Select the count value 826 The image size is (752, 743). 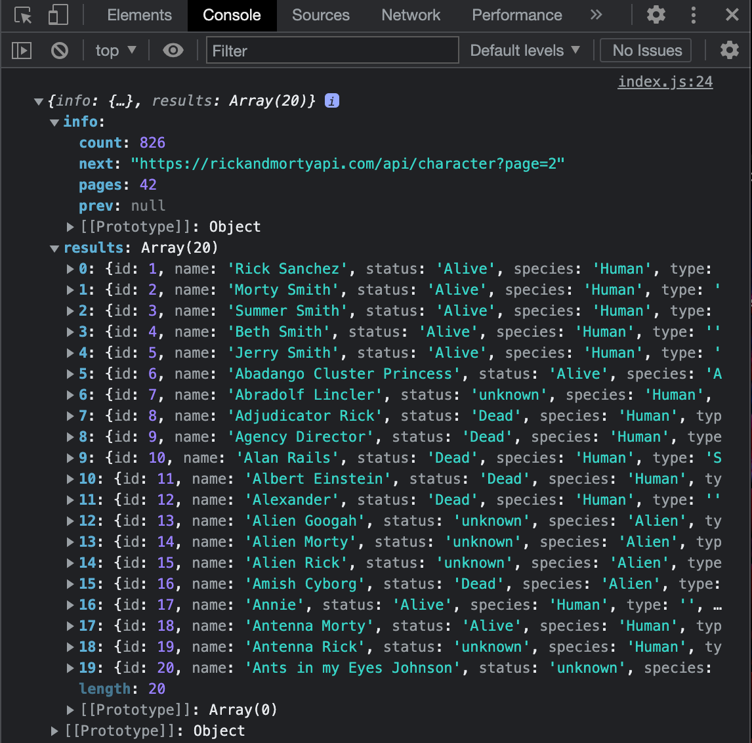click(152, 142)
